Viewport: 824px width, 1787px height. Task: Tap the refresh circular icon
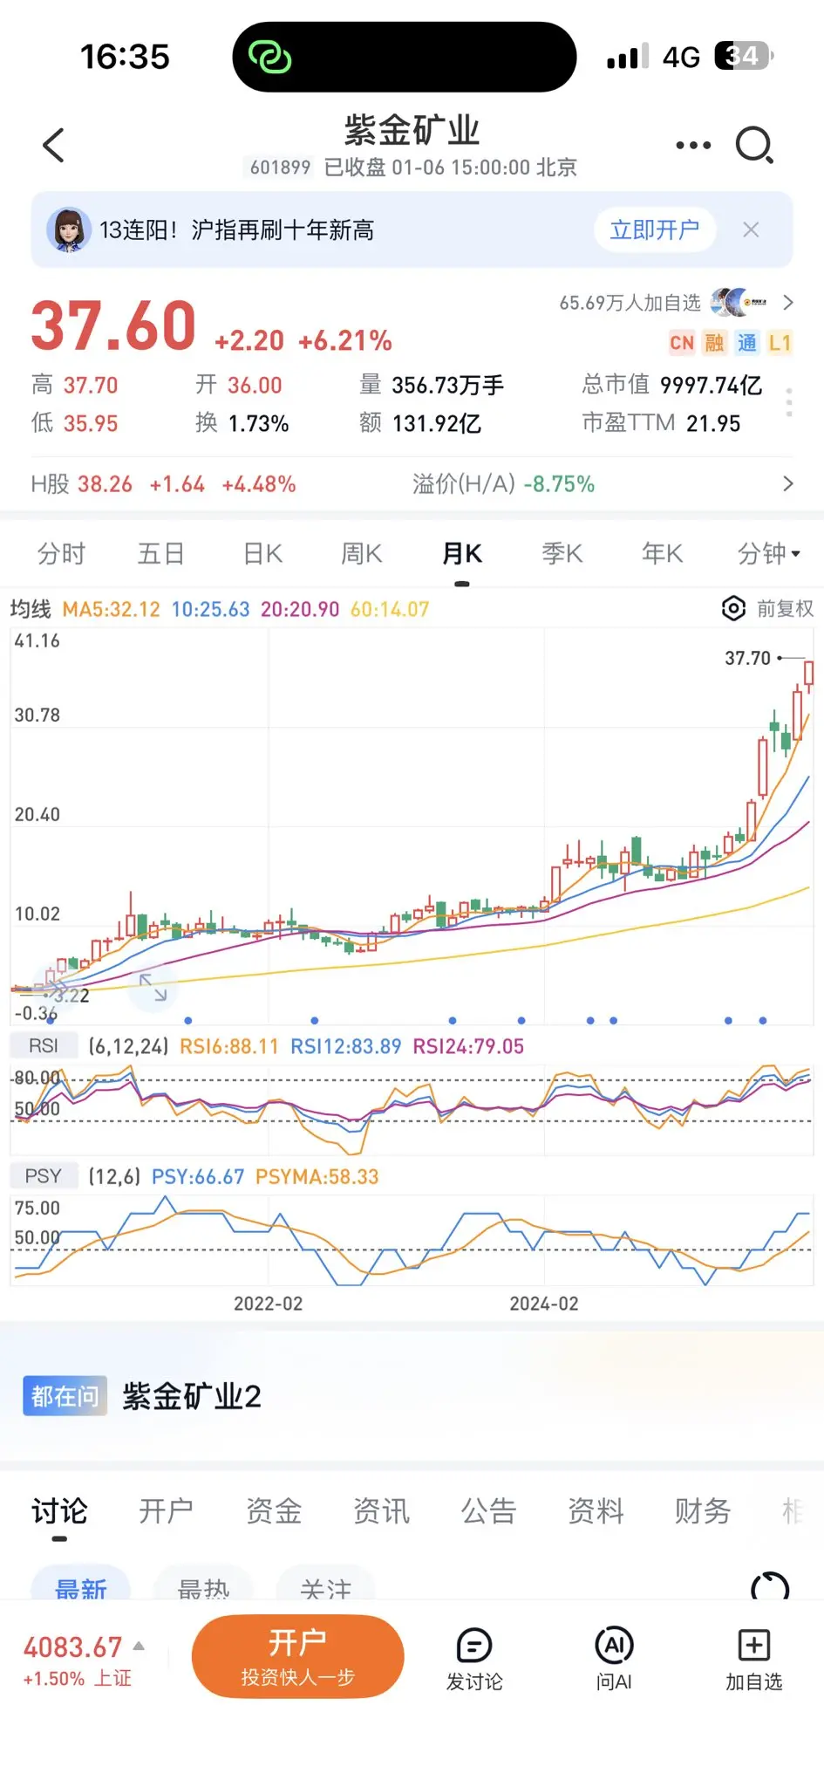click(x=770, y=1586)
